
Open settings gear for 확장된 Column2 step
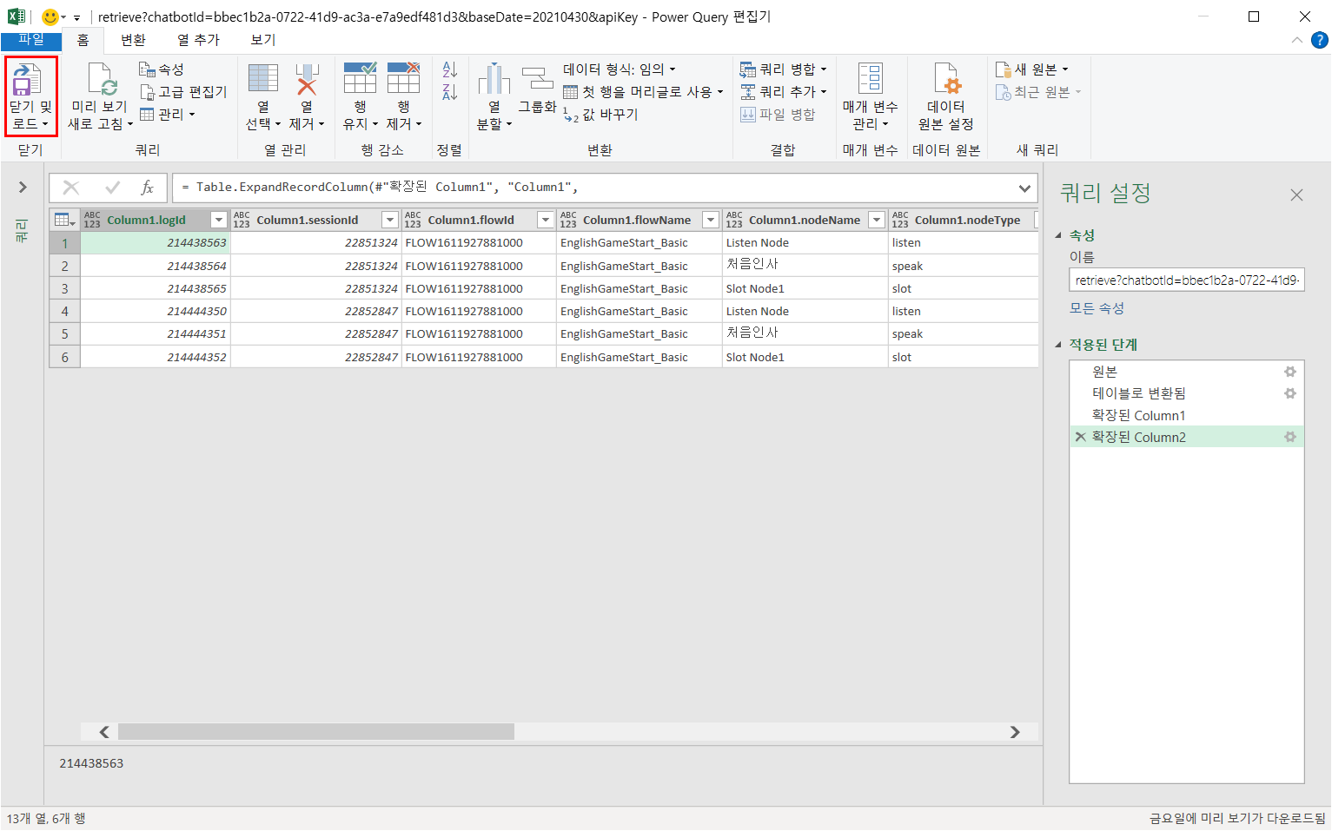pos(1290,438)
